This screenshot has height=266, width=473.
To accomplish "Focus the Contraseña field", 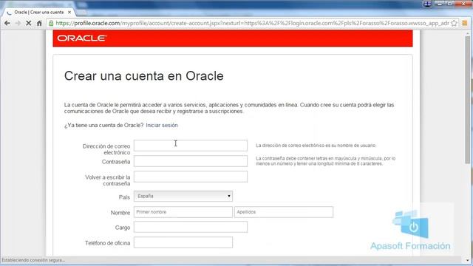I will click(191, 161).
